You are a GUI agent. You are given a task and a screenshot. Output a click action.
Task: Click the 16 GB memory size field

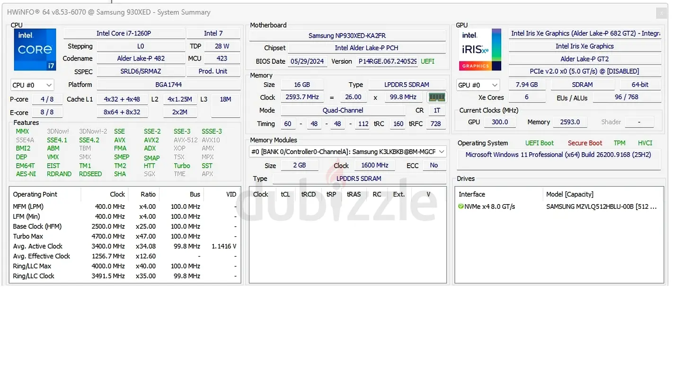[x=302, y=85]
